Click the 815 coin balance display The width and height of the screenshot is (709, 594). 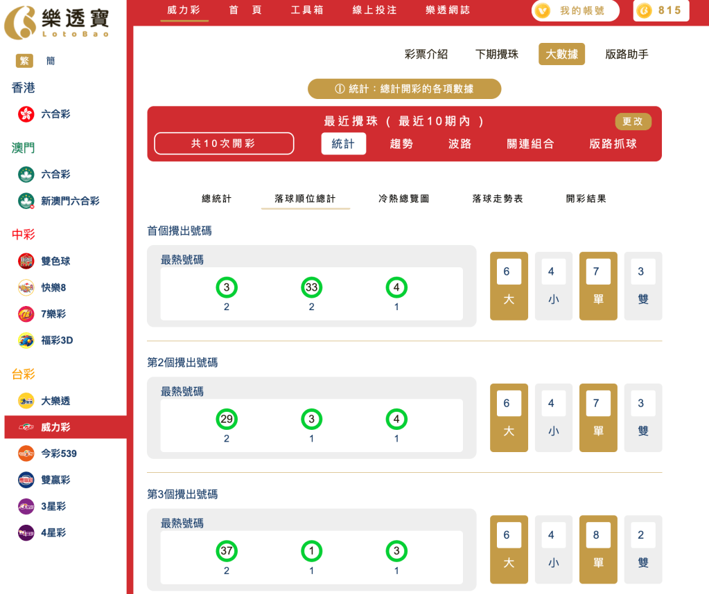pyautogui.click(x=660, y=11)
